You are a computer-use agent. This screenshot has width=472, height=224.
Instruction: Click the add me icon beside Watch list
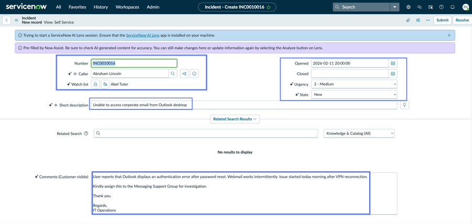click(x=105, y=84)
